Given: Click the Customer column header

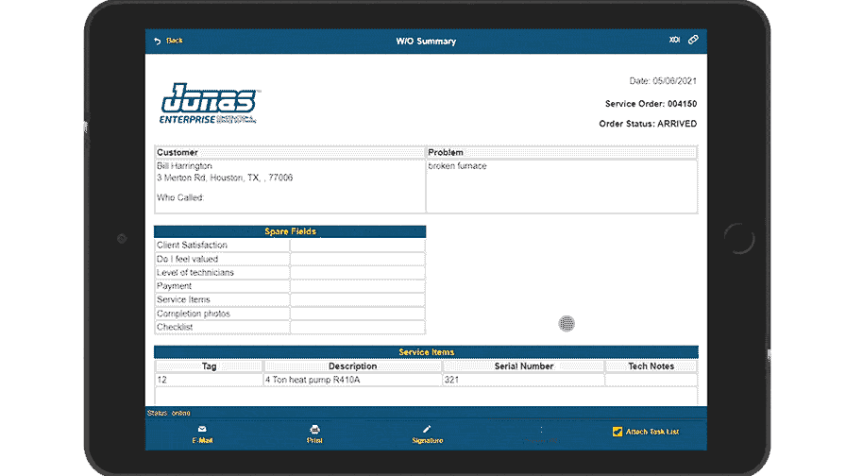Looking at the screenshot, I should point(290,153).
